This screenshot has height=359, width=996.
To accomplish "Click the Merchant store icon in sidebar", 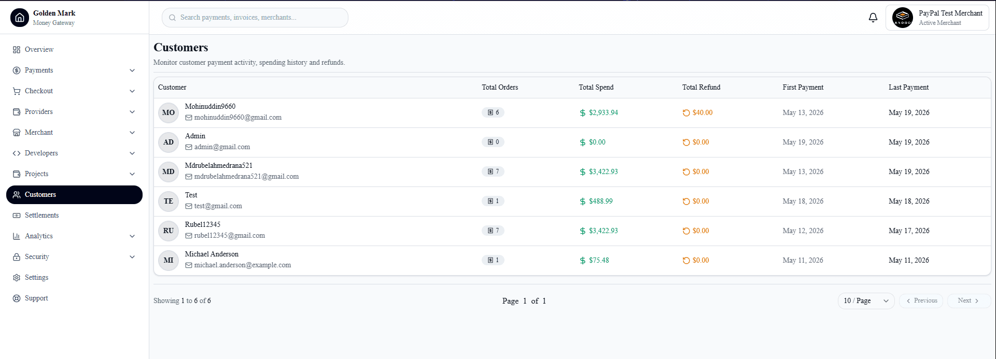I will tap(17, 133).
